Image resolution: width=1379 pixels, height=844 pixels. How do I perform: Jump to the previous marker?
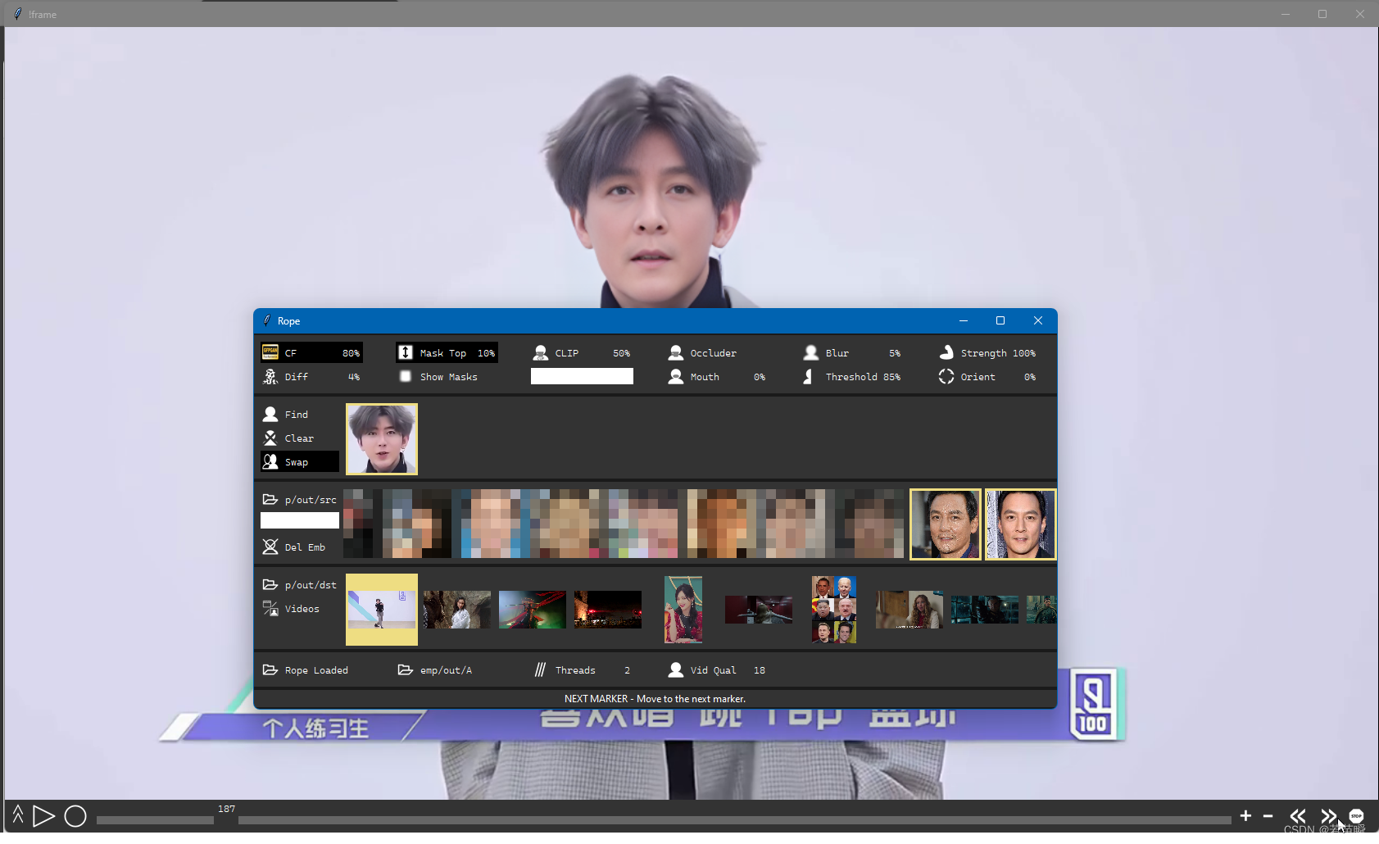coord(1298,816)
